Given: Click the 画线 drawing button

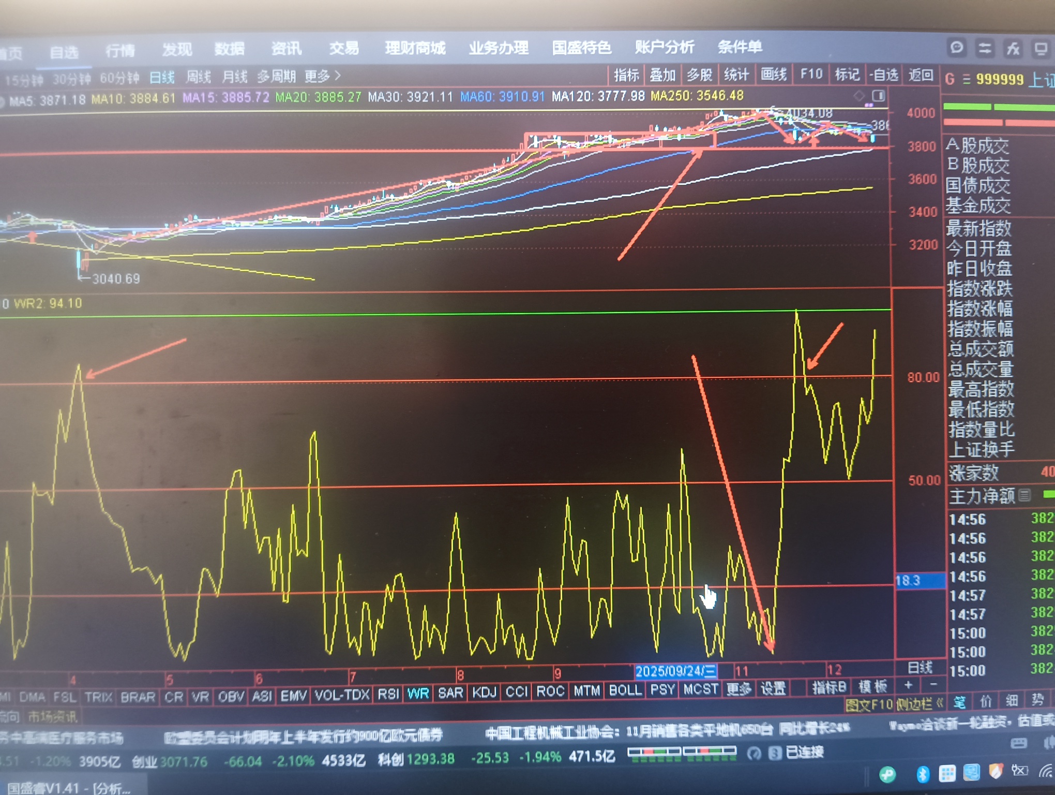Looking at the screenshot, I should pos(773,75).
